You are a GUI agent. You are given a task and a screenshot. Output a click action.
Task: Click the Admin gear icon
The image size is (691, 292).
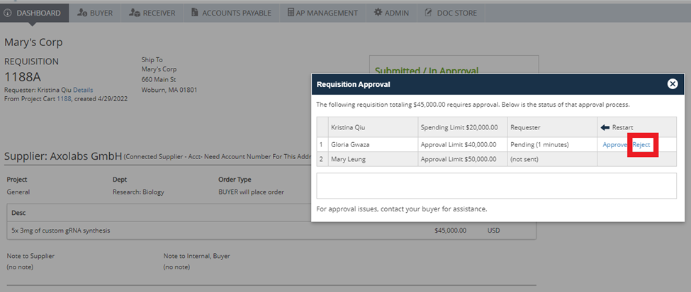point(378,13)
